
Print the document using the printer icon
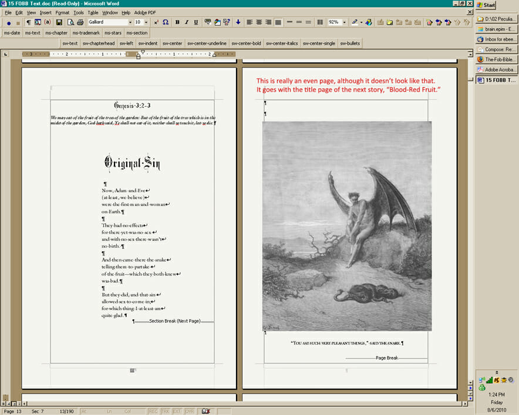click(x=80, y=22)
